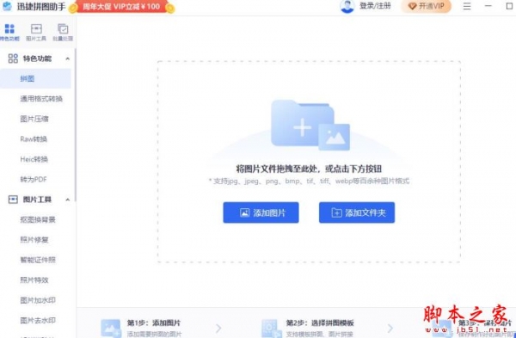Open the 特色功能 tab icon

pyautogui.click(x=9, y=29)
